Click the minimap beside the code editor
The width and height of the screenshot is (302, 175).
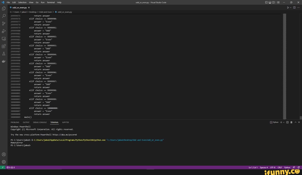pos(285,56)
